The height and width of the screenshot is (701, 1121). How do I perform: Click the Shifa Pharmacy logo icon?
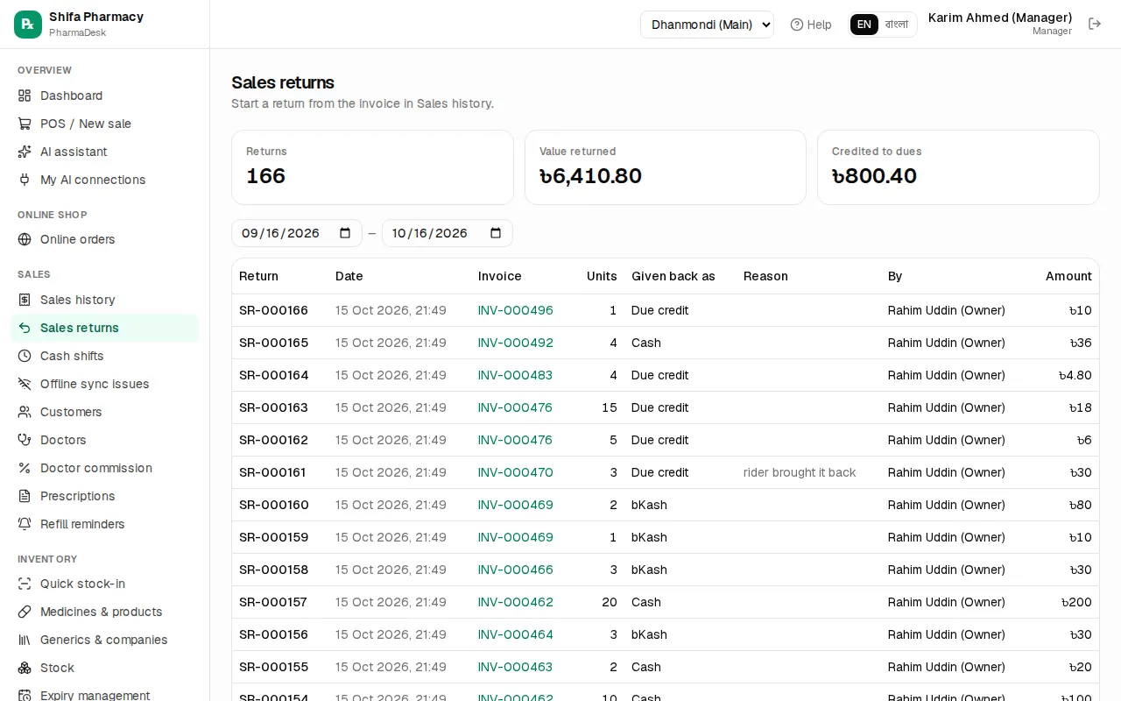pos(28,25)
